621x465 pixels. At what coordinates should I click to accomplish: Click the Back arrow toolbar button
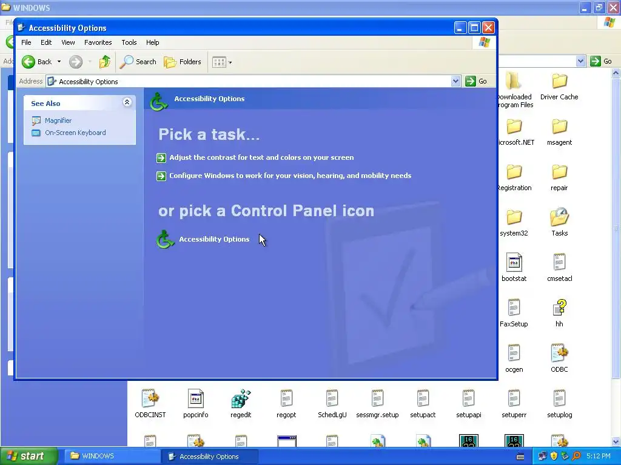pyautogui.click(x=36, y=62)
